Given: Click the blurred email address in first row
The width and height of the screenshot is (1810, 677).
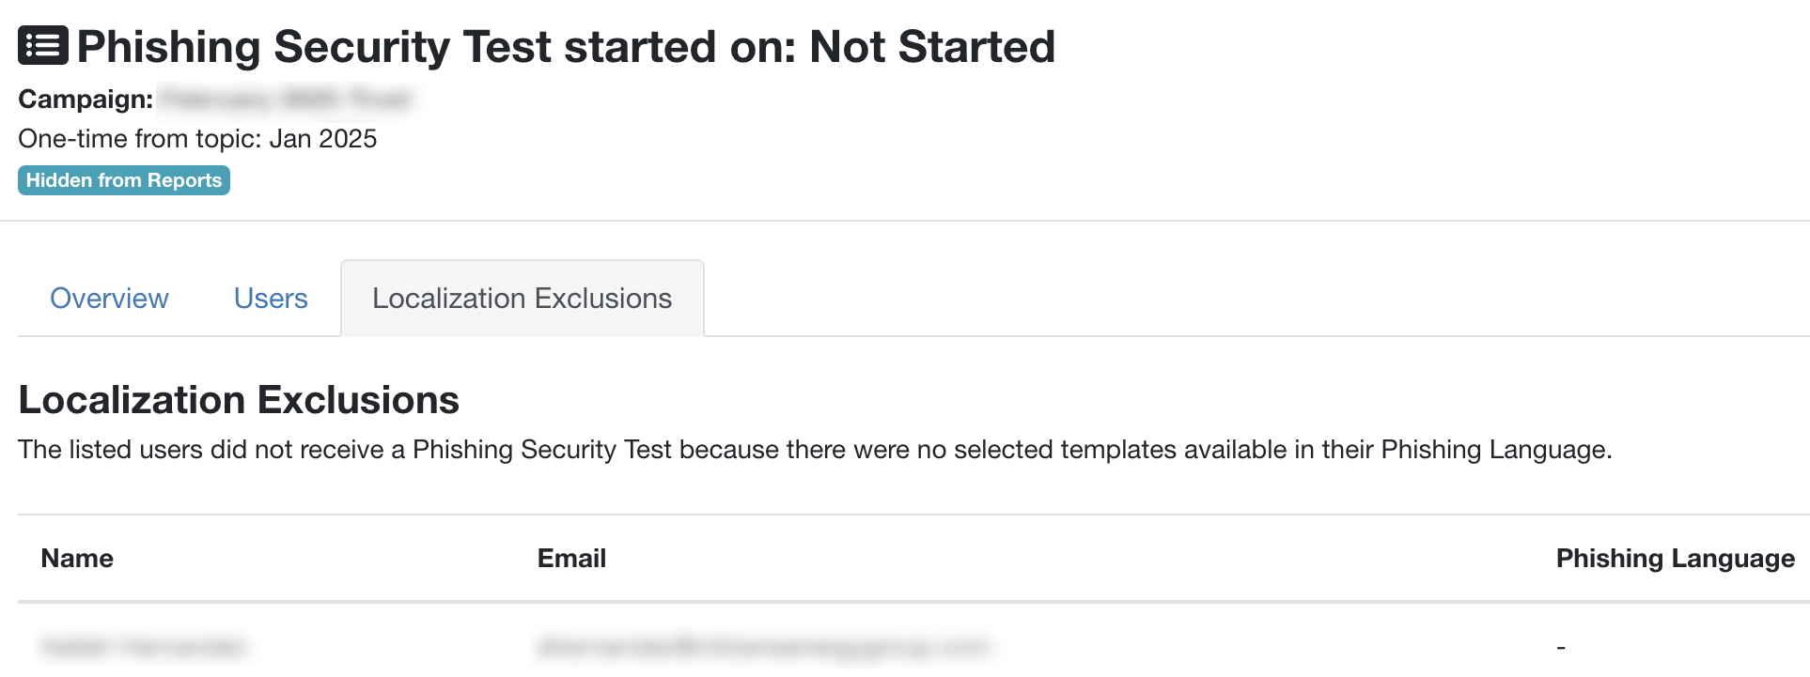Looking at the screenshot, I should 763,646.
